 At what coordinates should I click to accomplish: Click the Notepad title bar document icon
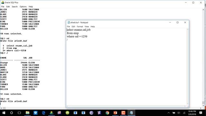[69, 23]
